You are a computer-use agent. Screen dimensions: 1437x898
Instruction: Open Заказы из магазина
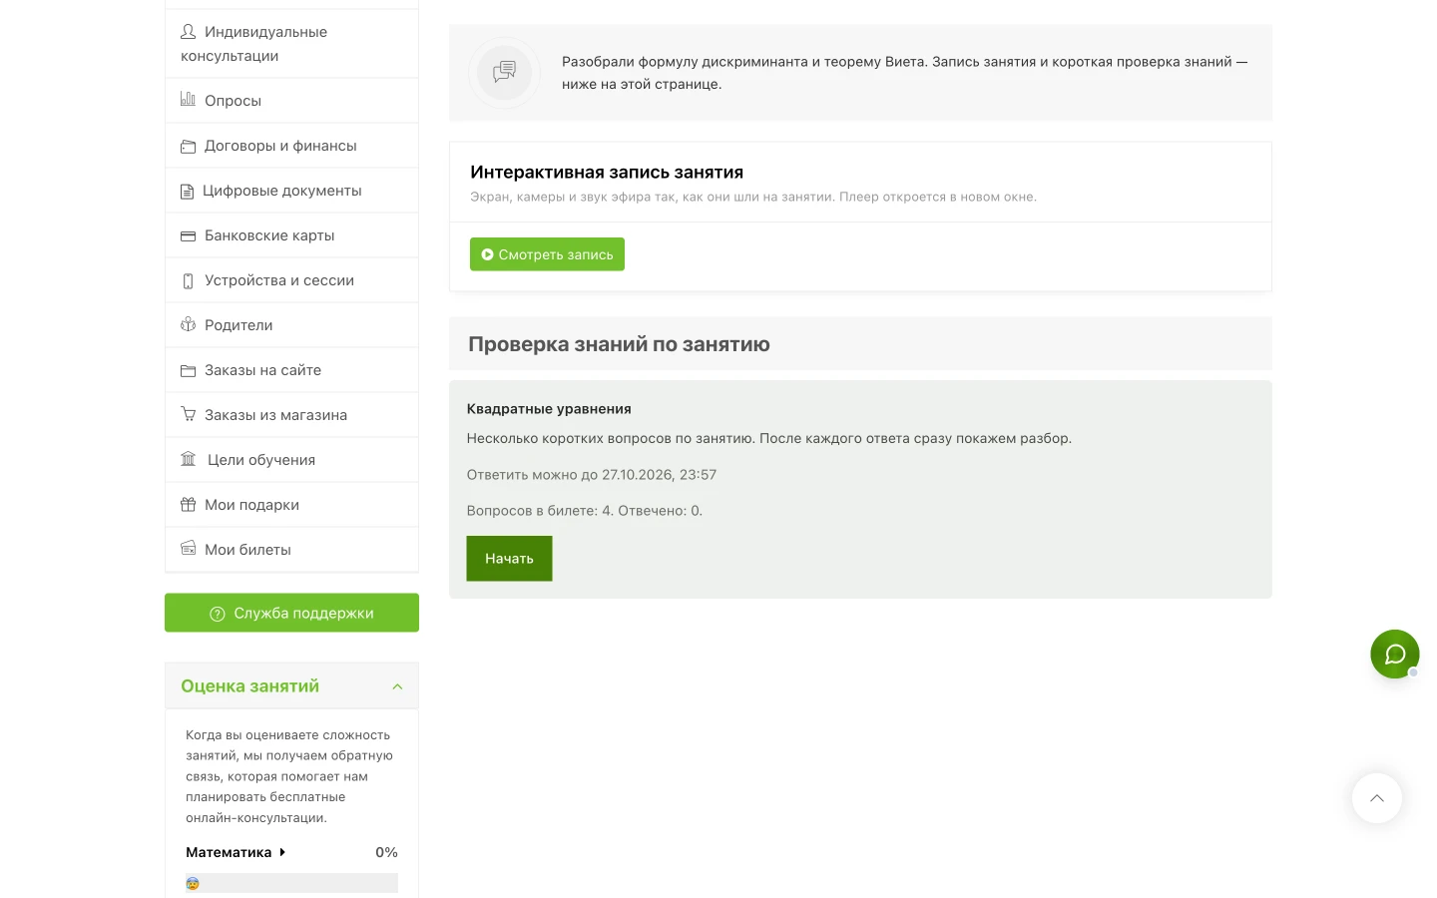click(291, 415)
